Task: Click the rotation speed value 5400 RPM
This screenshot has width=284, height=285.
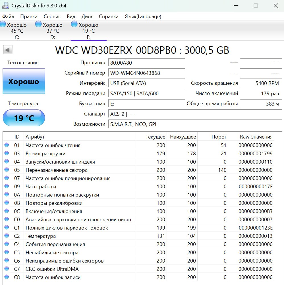Action: (261, 83)
